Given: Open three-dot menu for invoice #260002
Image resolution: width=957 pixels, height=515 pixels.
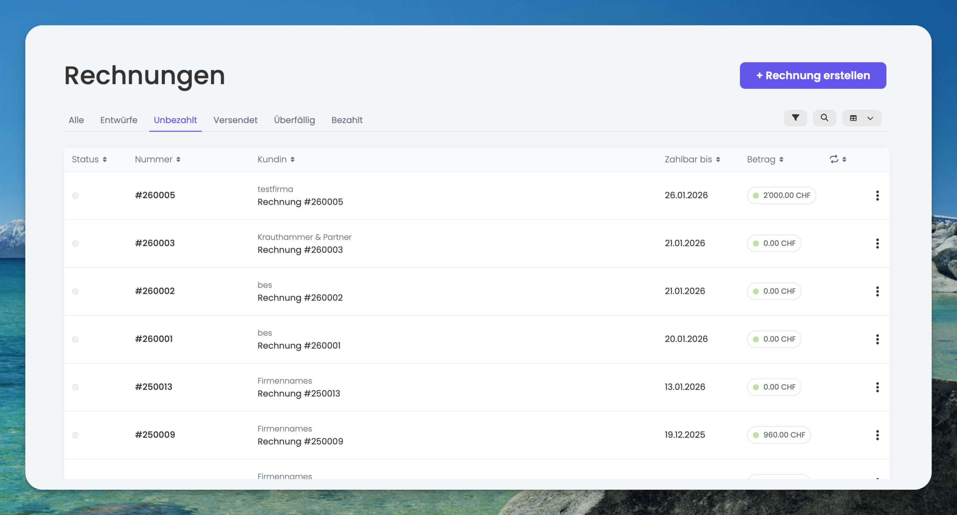Looking at the screenshot, I should (x=877, y=291).
